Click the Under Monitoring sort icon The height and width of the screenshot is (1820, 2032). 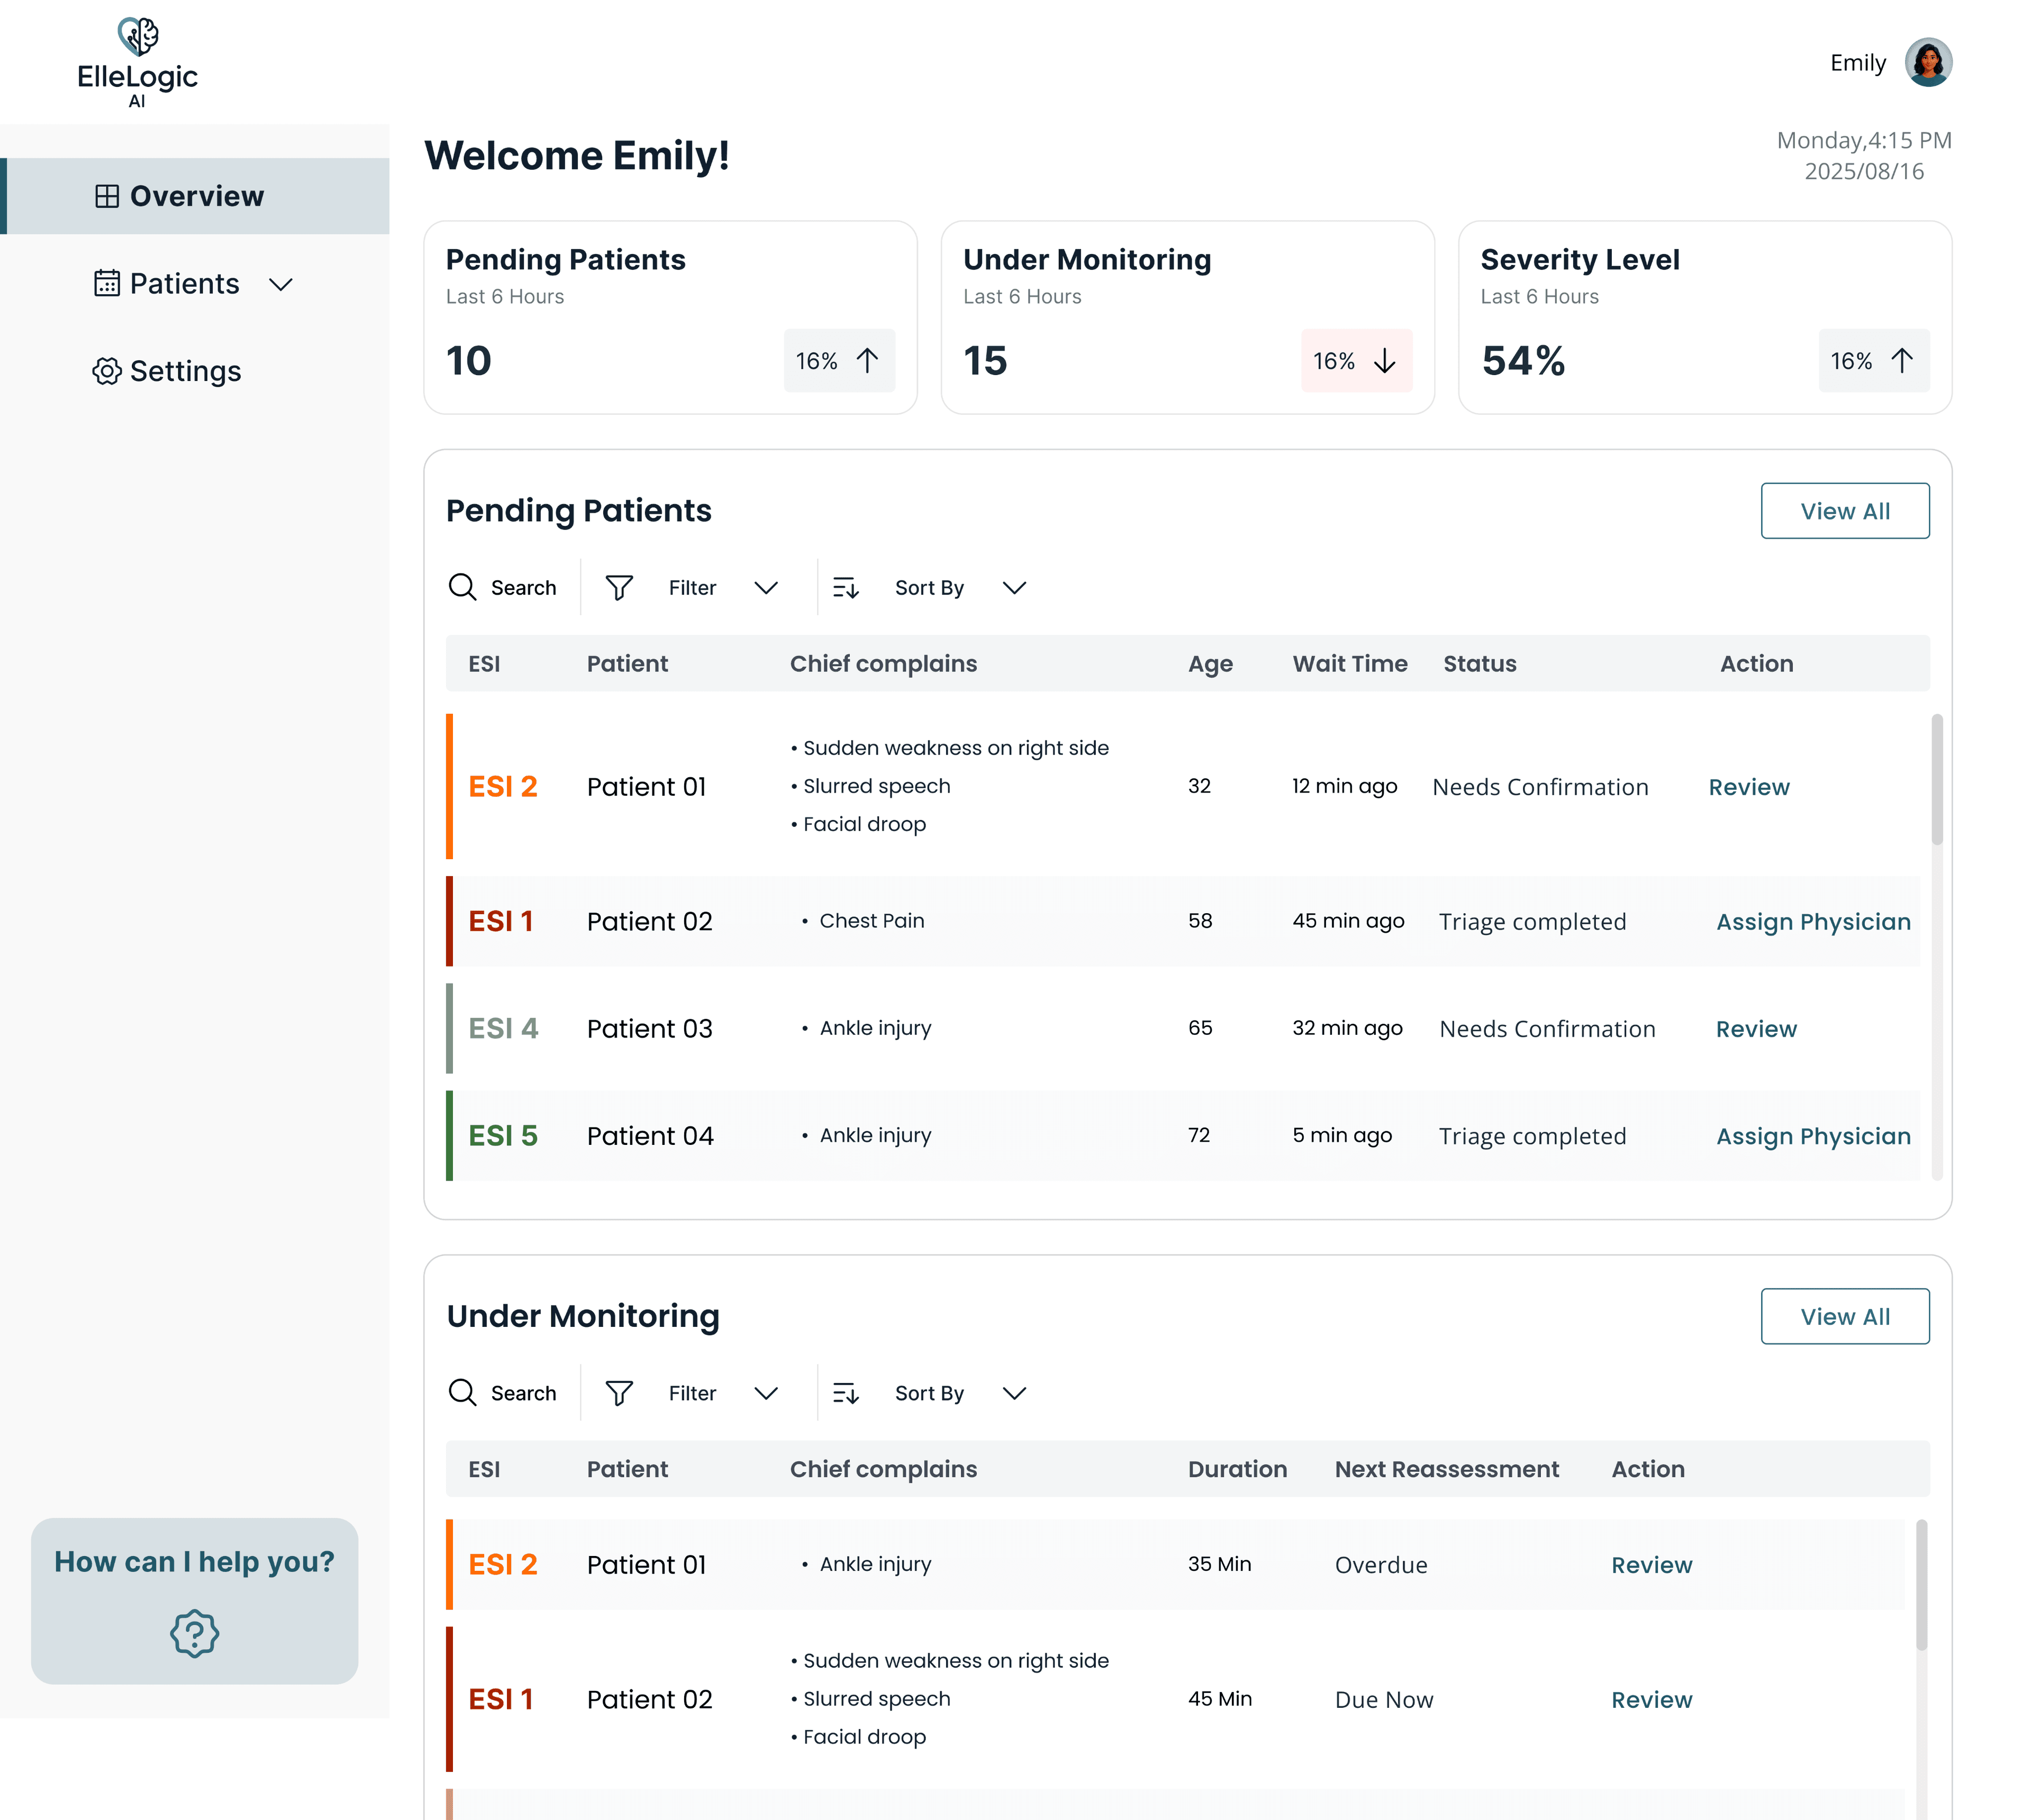[846, 1392]
